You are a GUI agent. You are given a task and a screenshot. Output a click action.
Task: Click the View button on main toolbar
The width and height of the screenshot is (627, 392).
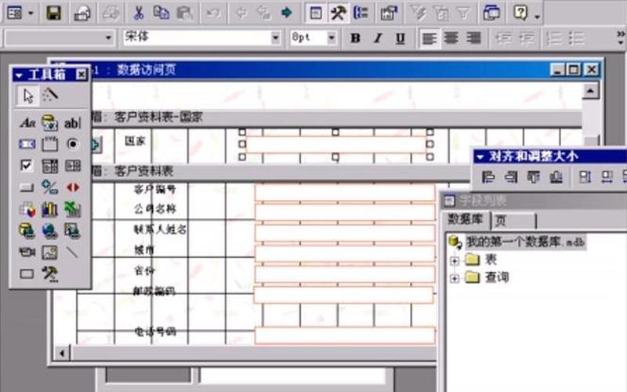coord(15,13)
